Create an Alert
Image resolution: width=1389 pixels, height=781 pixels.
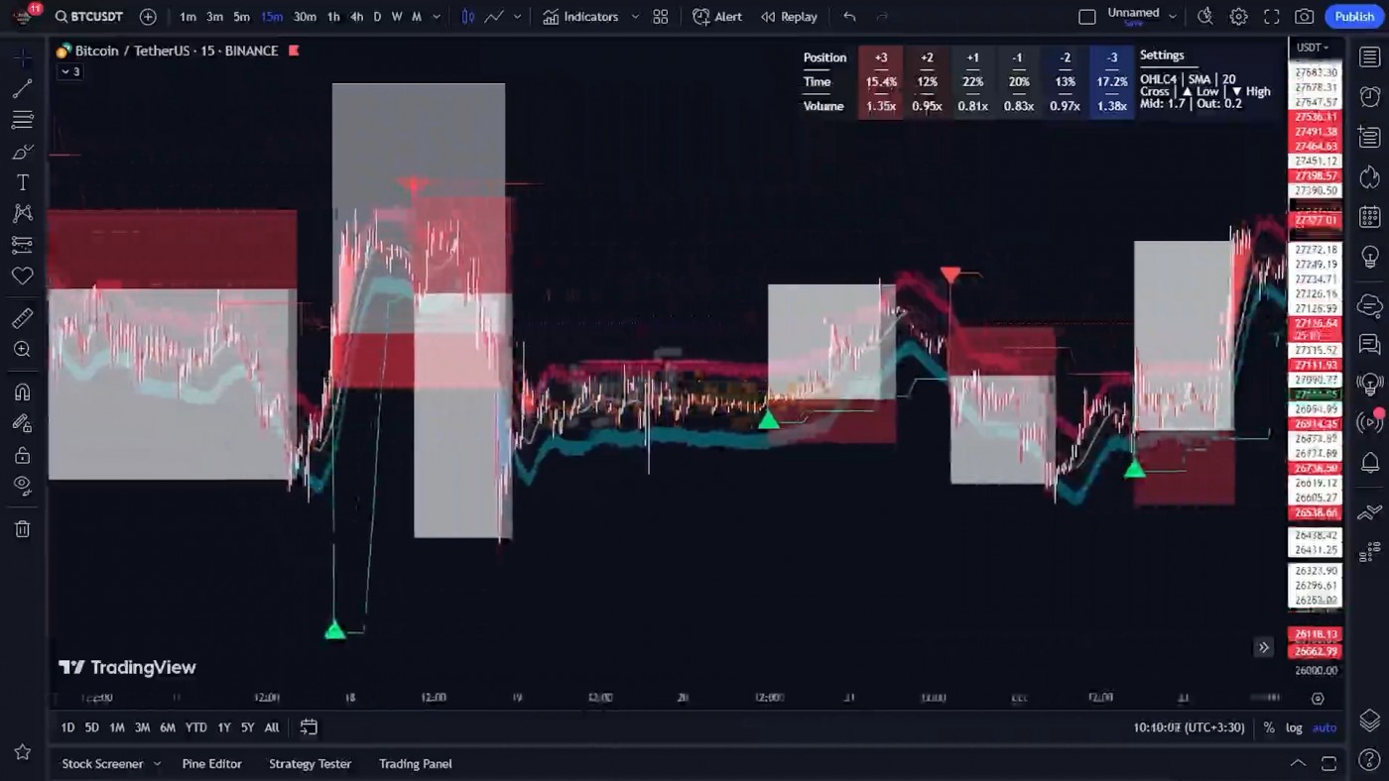[717, 17]
